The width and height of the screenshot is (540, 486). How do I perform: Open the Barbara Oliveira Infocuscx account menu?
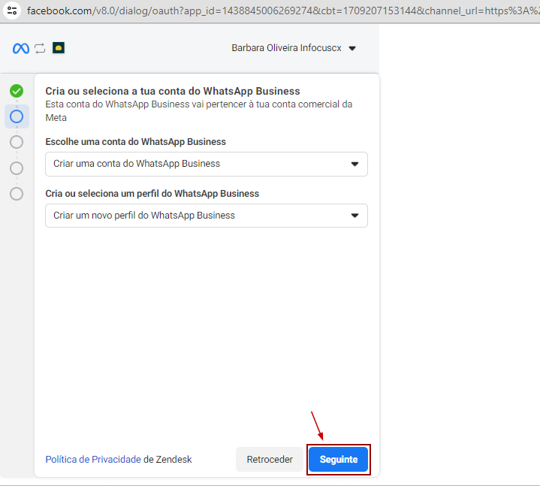point(286,48)
